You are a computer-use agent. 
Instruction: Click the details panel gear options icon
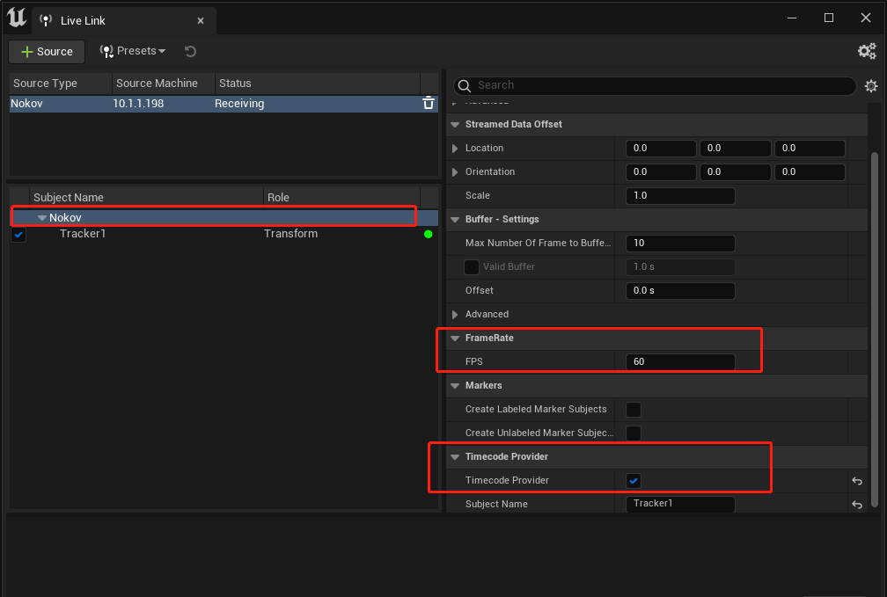(871, 86)
